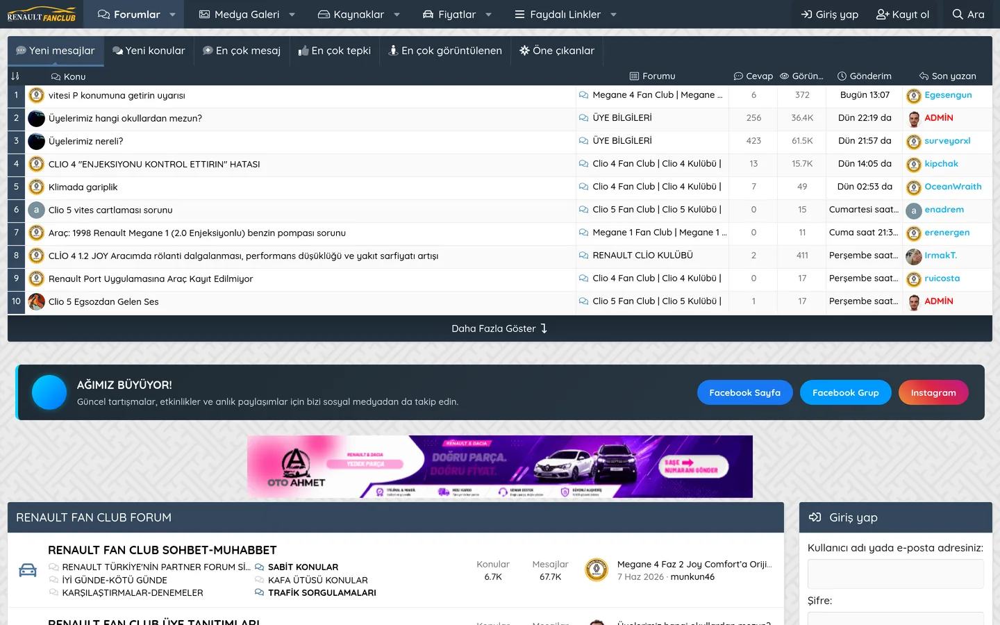
Task: Open the Kaynaklar menu link
Action: click(x=351, y=15)
